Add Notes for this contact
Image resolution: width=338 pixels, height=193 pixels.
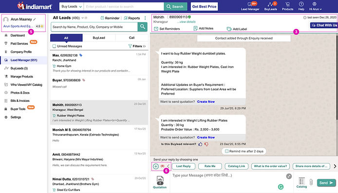(x=203, y=28)
